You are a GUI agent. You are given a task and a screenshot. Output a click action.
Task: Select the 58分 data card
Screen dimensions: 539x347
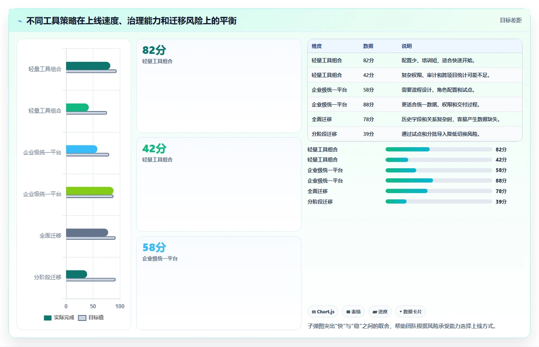[x=219, y=283]
